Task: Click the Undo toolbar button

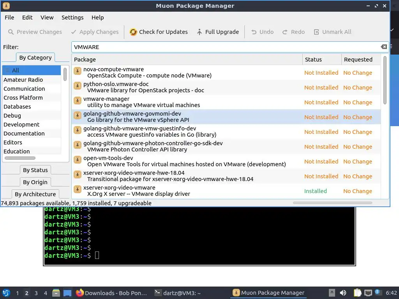Action: click(x=262, y=32)
